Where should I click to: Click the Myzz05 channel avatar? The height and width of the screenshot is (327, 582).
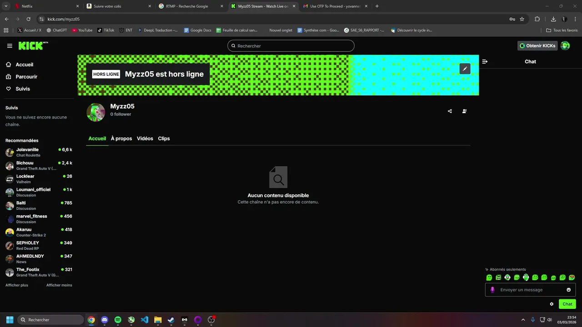pyautogui.click(x=96, y=112)
